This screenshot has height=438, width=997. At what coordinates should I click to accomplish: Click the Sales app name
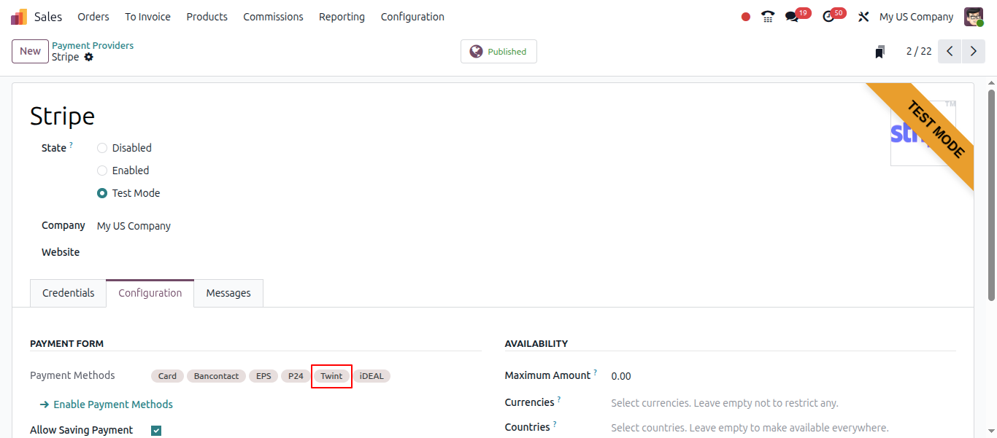click(x=48, y=17)
